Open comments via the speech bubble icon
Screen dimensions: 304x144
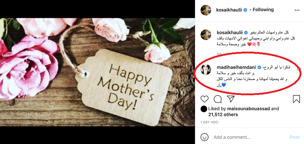[218, 99]
